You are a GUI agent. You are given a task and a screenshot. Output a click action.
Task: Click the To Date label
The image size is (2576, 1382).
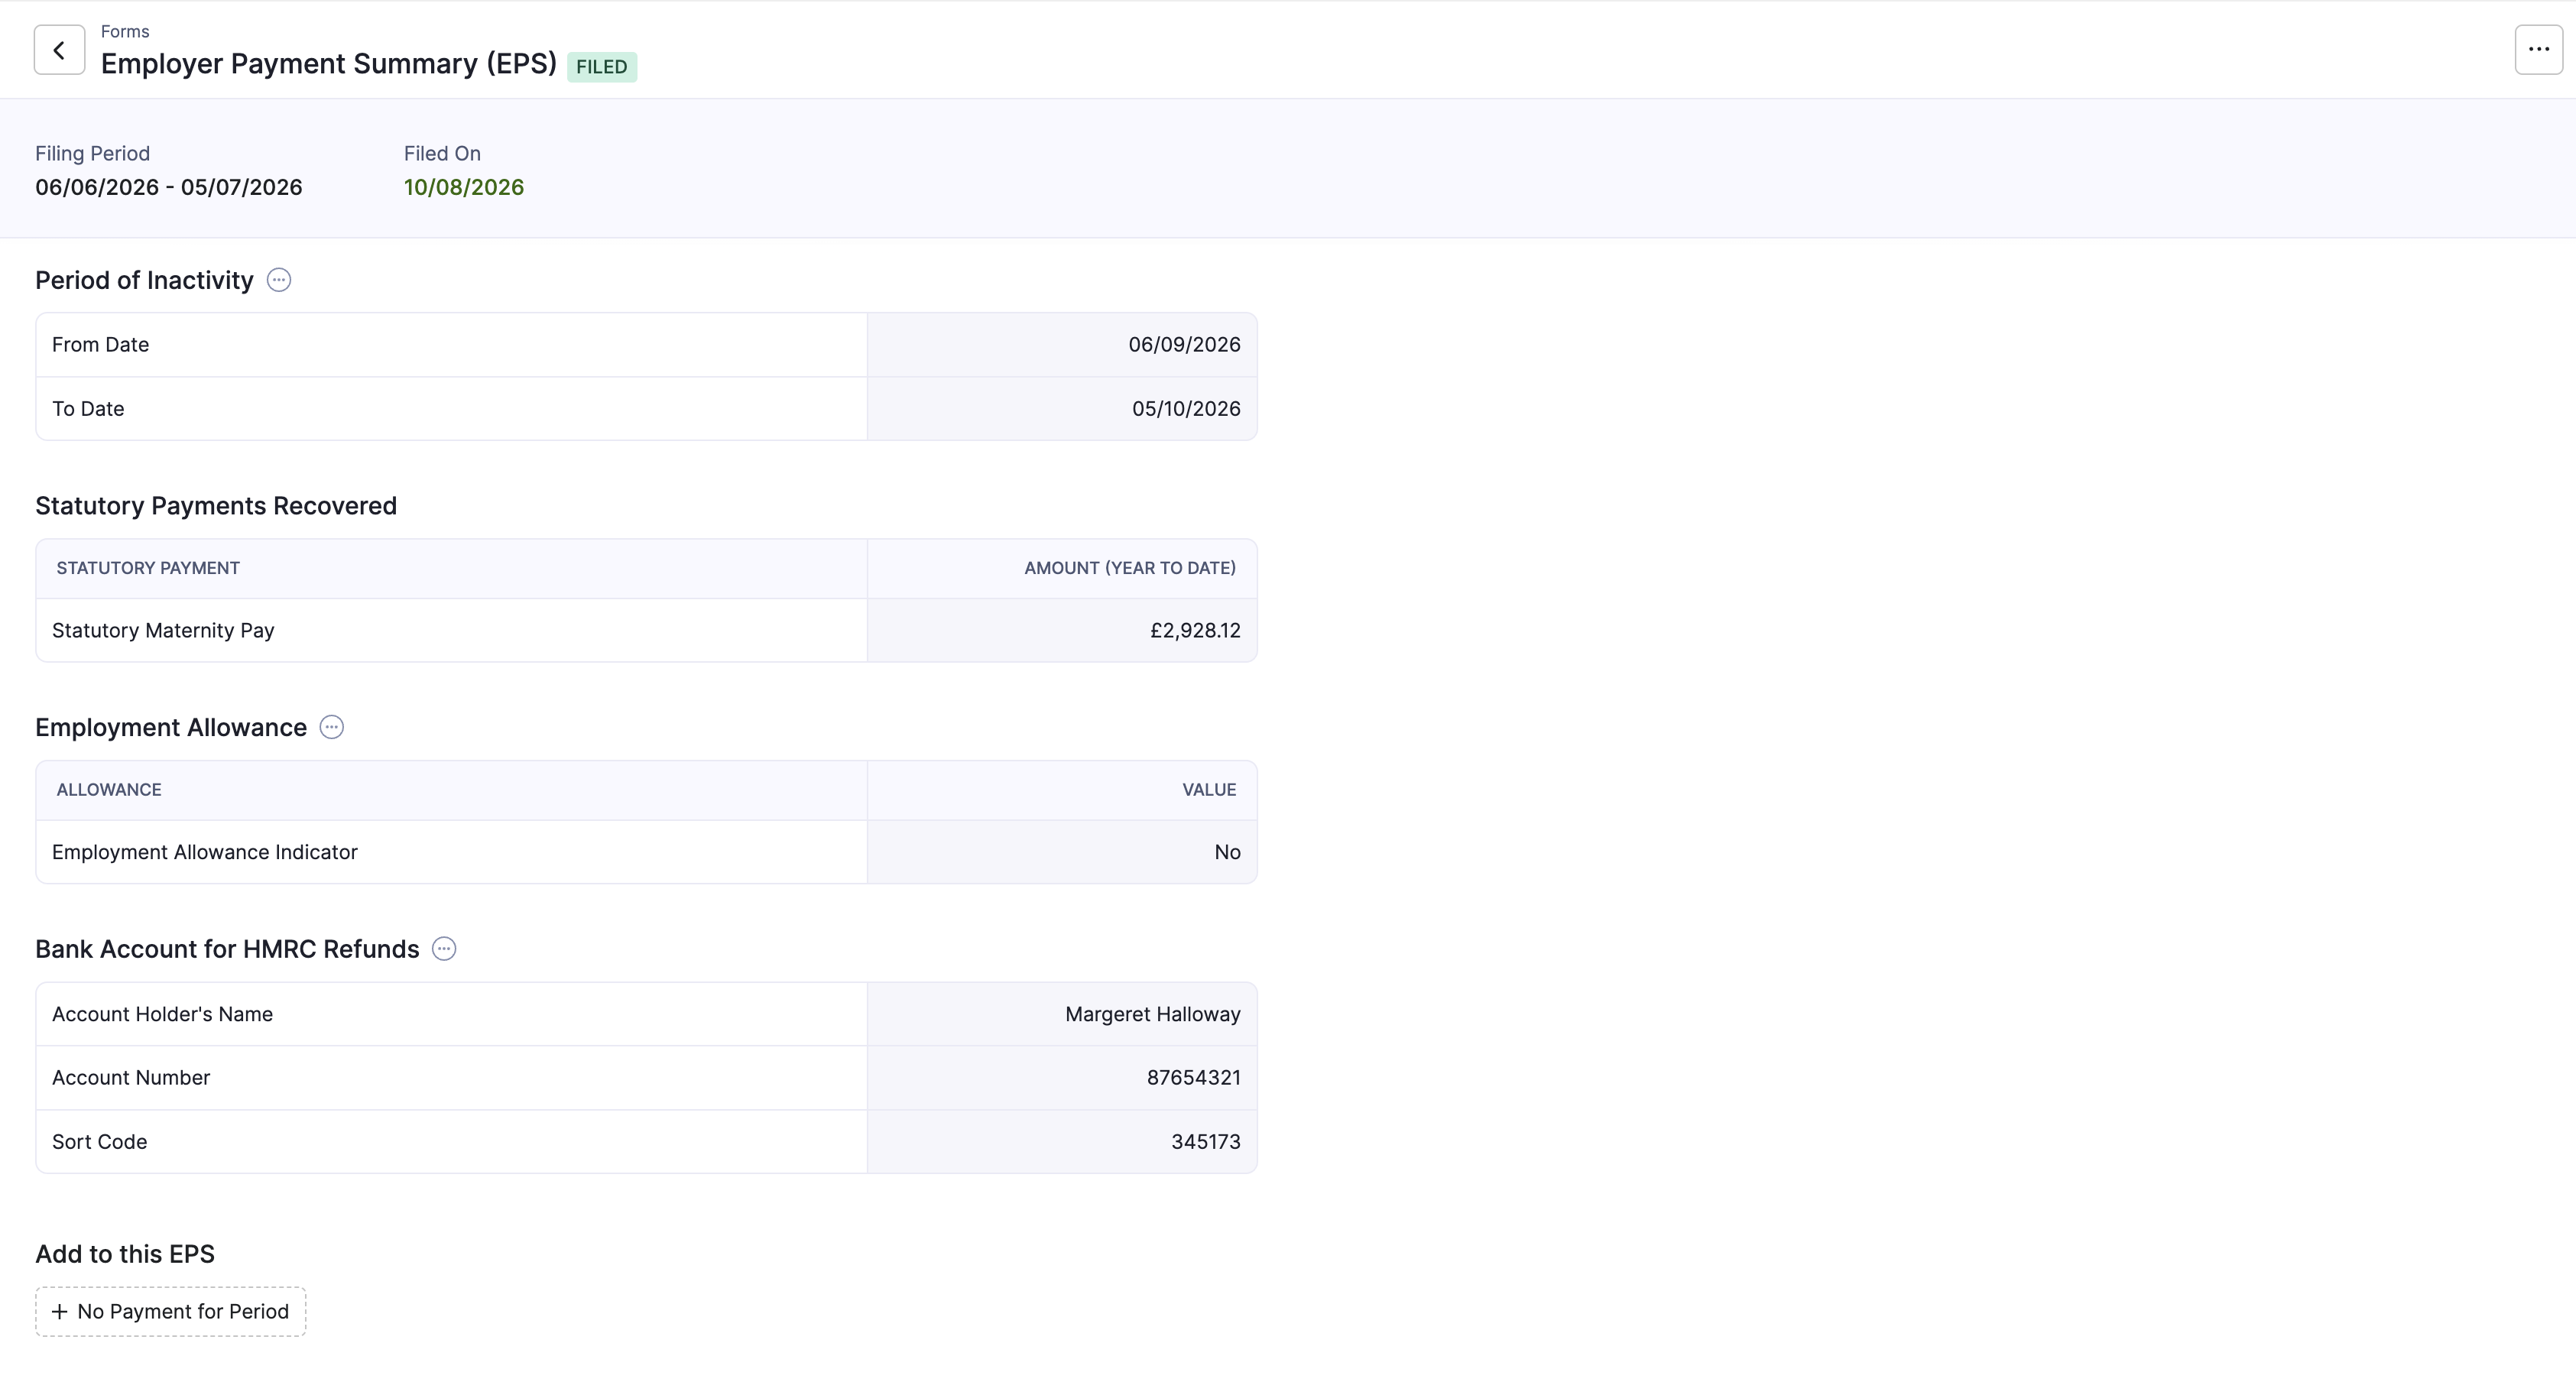pos(88,408)
